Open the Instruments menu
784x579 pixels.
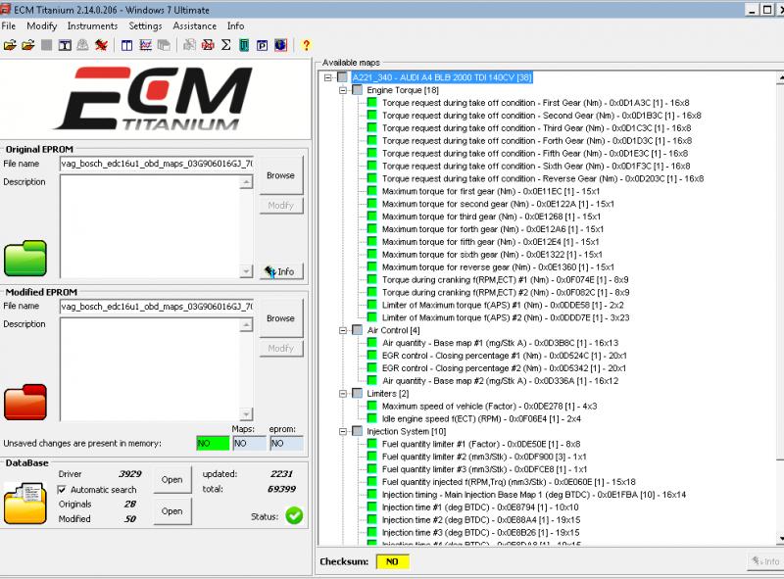pos(92,26)
